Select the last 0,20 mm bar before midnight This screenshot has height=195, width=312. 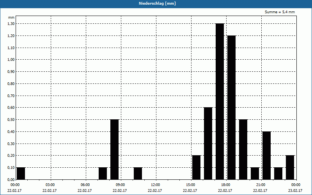point(290,167)
